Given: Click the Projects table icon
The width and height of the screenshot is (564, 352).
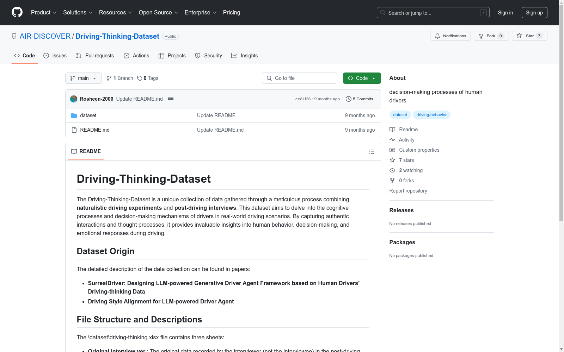Looking at the screenshot, I should (x=161, y=56).
